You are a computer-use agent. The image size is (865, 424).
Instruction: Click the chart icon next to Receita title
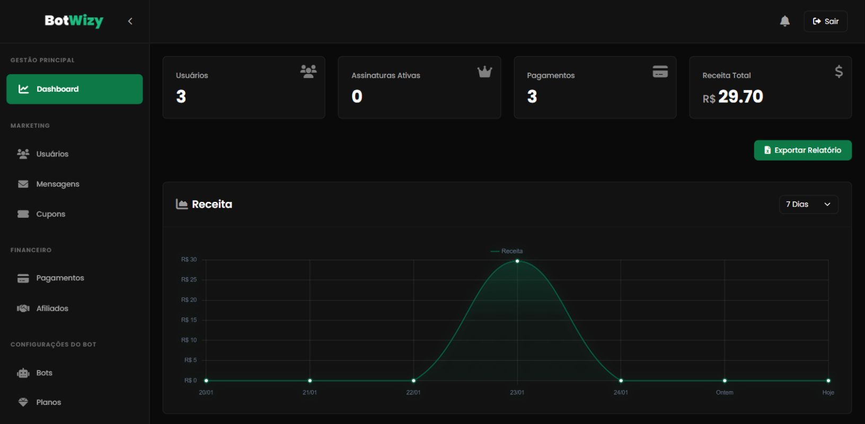click(x=182, y=204)
